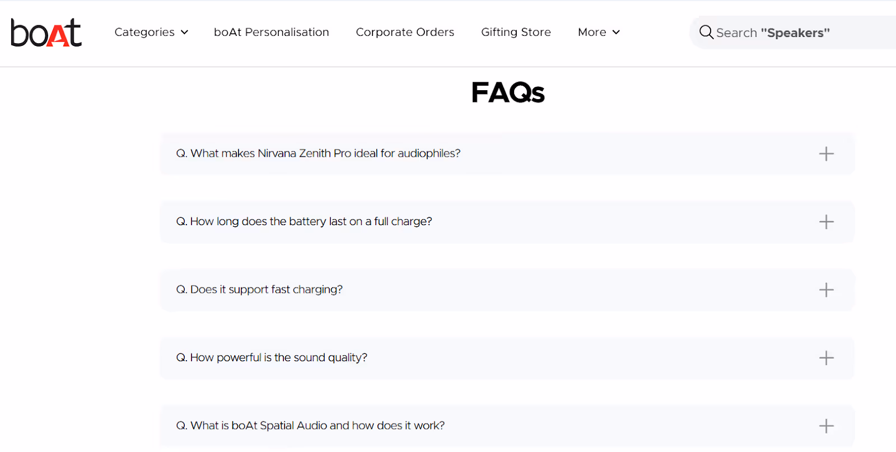The height and width of the screenshot is (452, 896).
Task: Click the boAt logo
Action: point(46,32)
